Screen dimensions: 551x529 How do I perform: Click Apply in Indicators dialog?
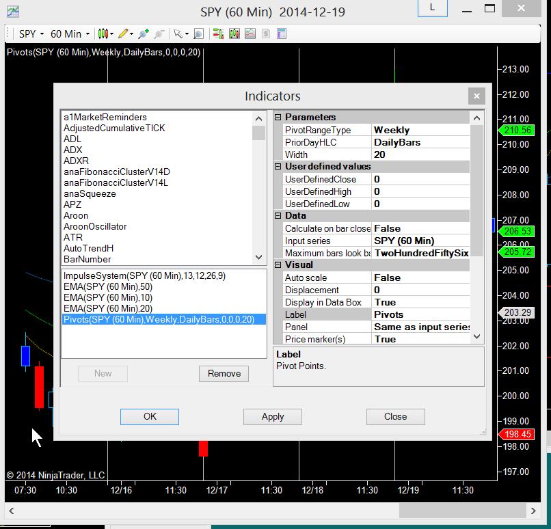click(x=273, y=417)
